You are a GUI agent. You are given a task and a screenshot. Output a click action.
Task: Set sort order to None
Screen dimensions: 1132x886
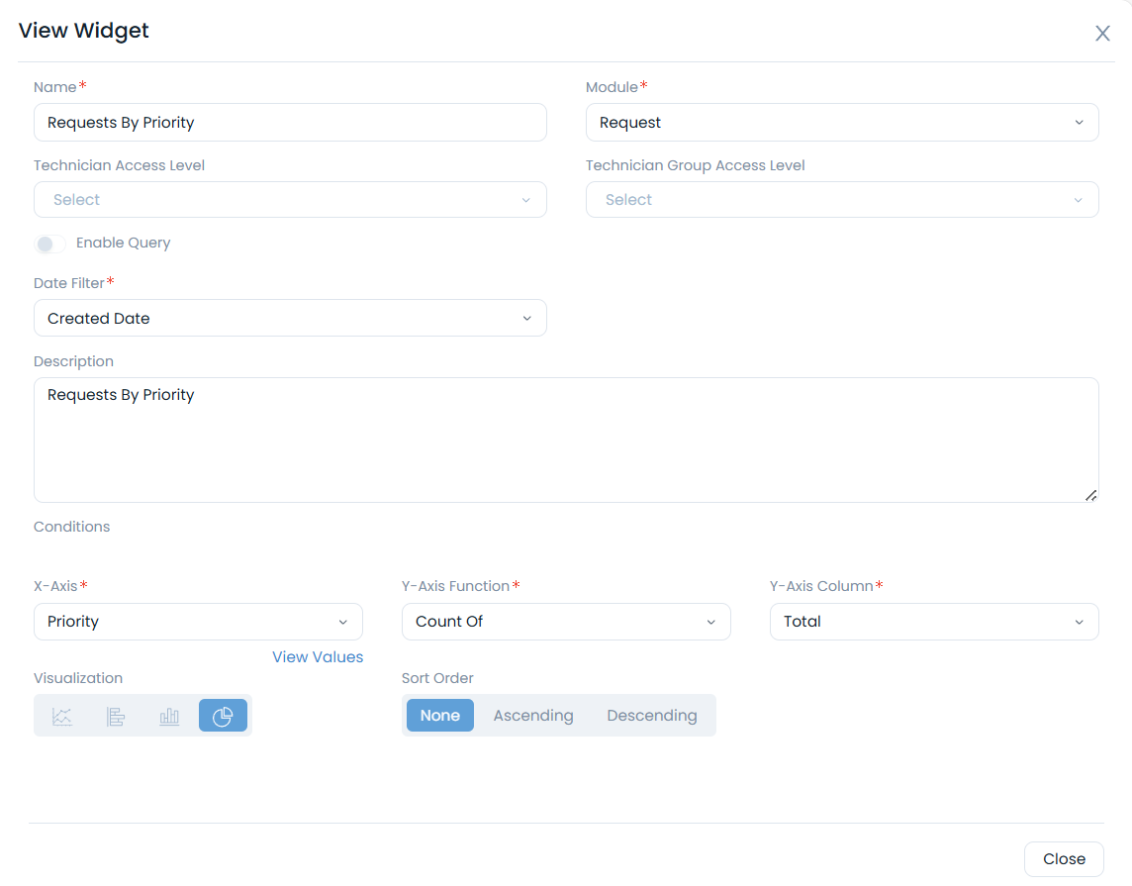point(439,716)
